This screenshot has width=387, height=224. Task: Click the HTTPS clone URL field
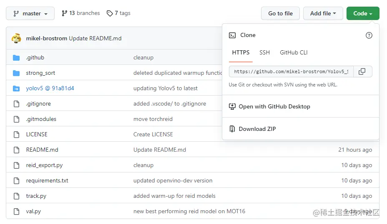point(291,71)
